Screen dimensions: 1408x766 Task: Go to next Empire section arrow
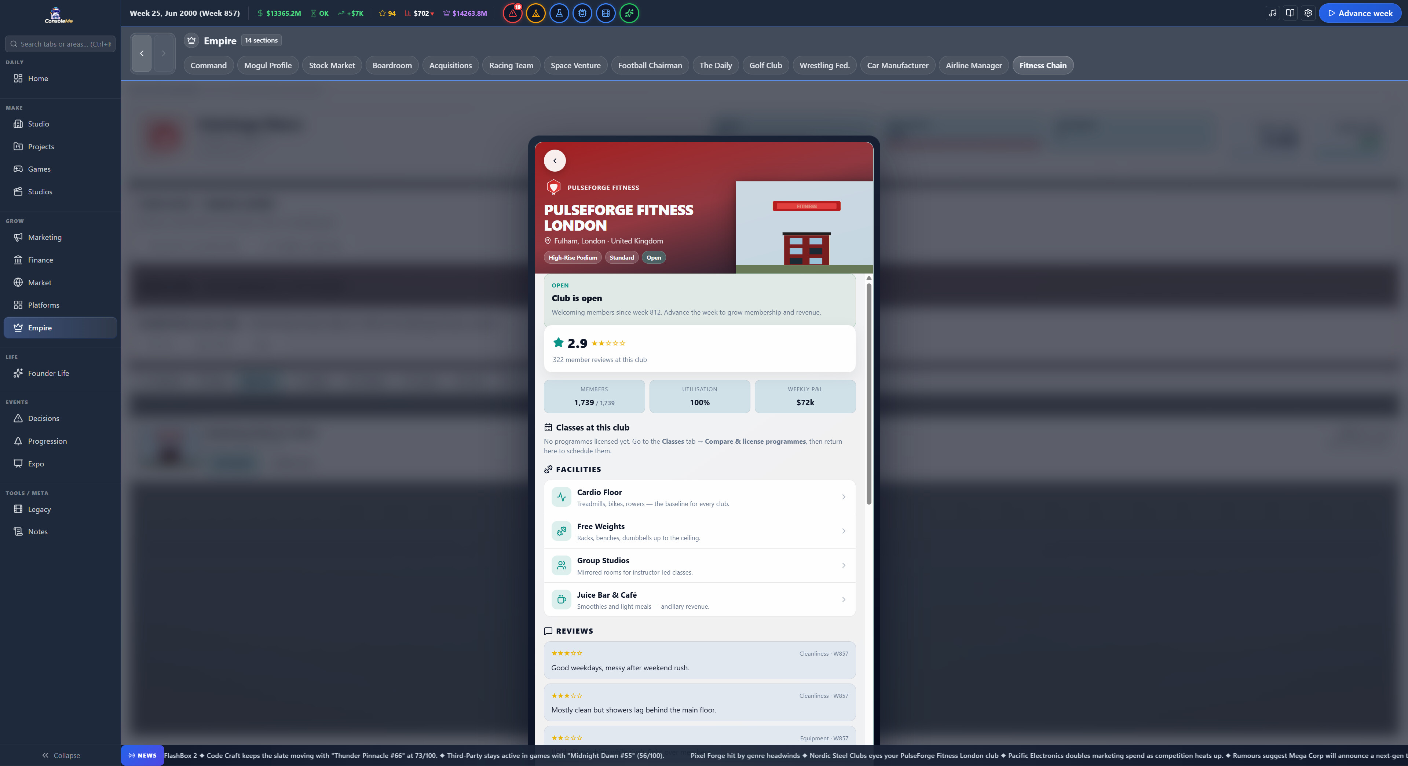point(164,53)
